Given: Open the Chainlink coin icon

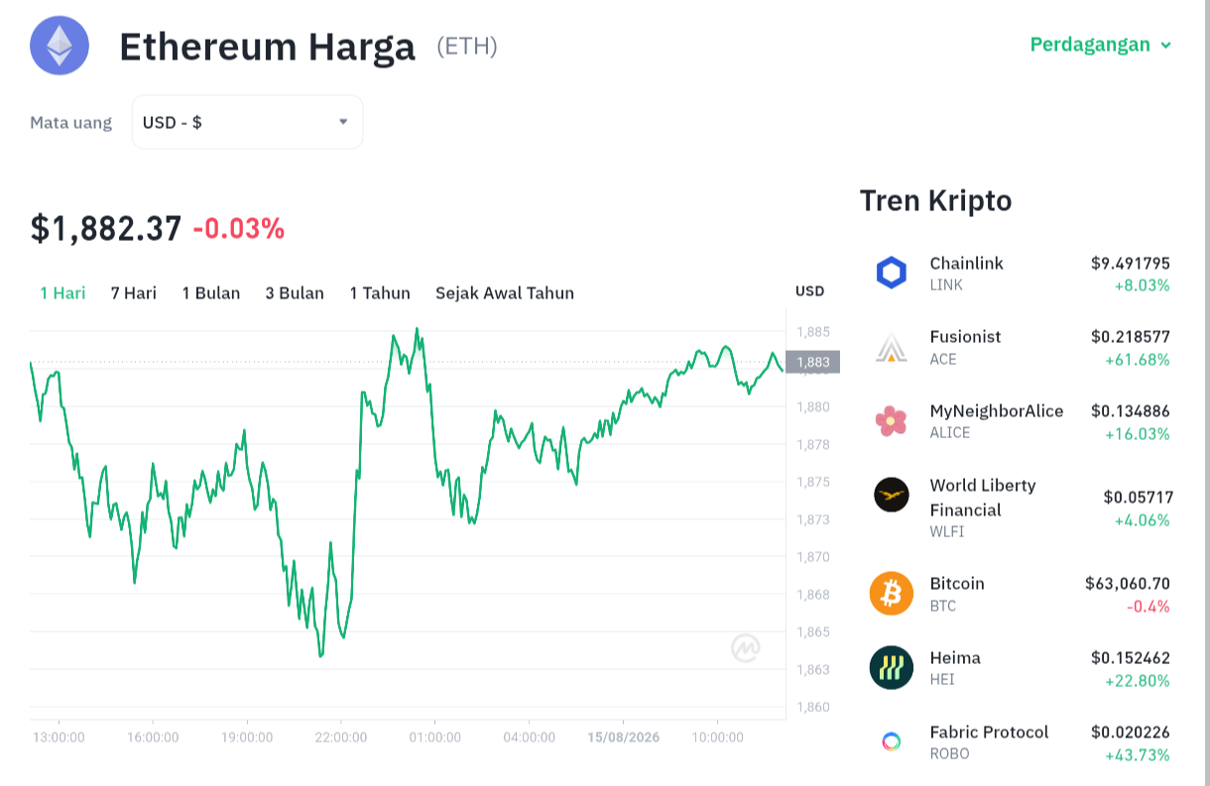Looking at the screenshot, I should (x=892, y=273).
